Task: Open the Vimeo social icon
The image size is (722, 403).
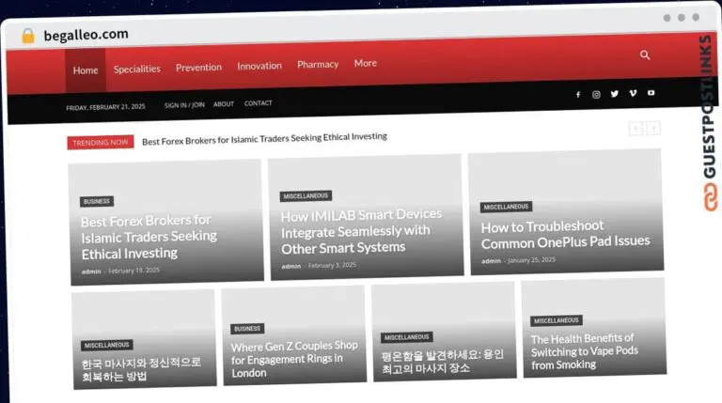Action: pos(633,93)
